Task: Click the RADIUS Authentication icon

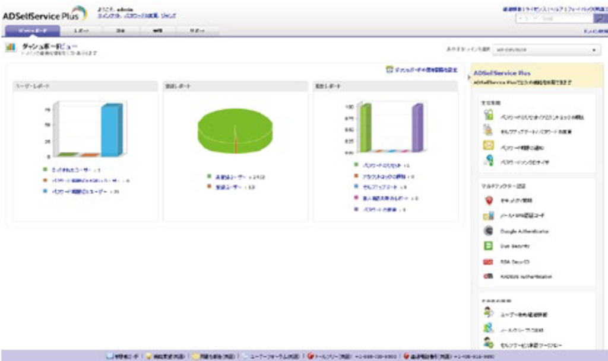Action: (x=488, y=276)
